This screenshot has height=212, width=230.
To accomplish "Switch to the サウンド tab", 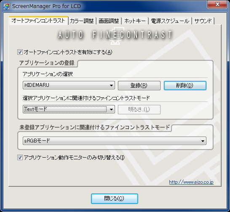I will pyautogui.click(x=203, y=21).
